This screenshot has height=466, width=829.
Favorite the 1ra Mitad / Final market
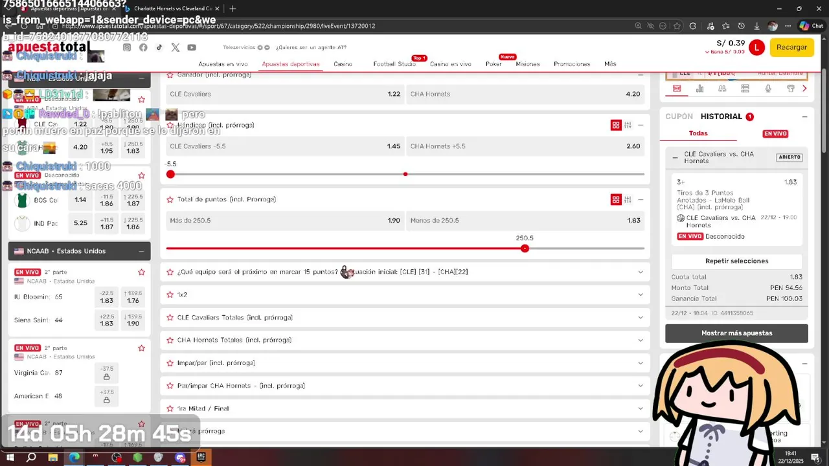click(170, 408)
